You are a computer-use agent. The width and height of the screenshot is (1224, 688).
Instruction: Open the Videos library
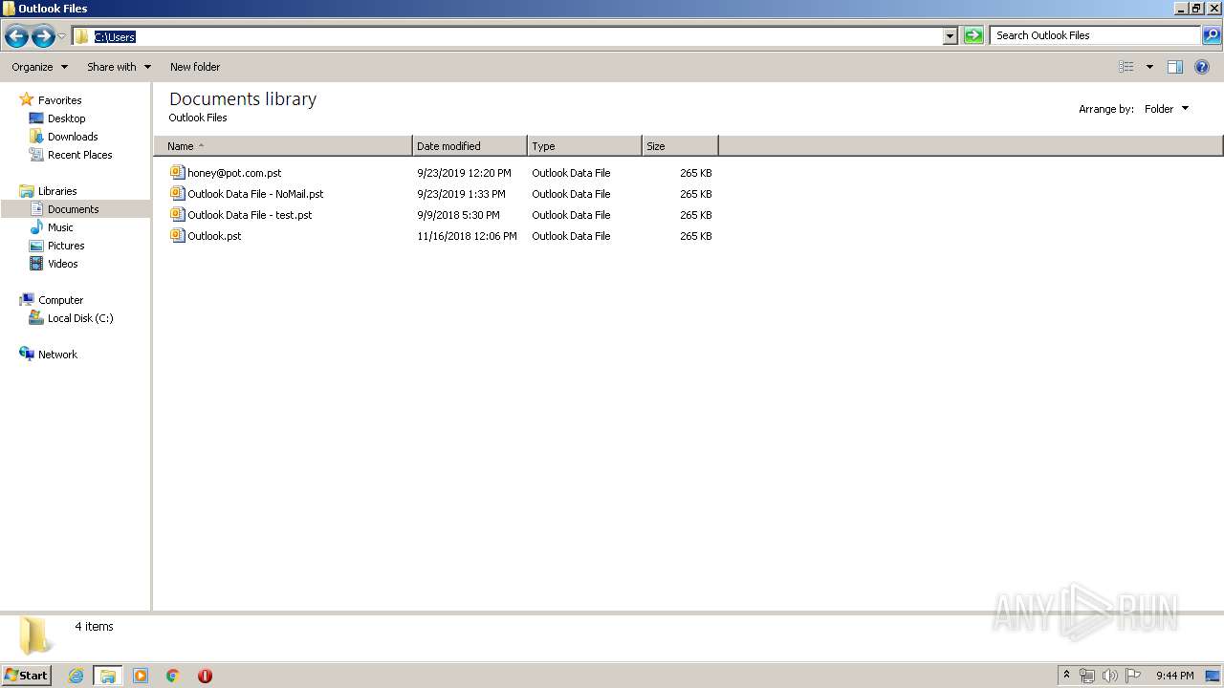(x=63, y=264)
